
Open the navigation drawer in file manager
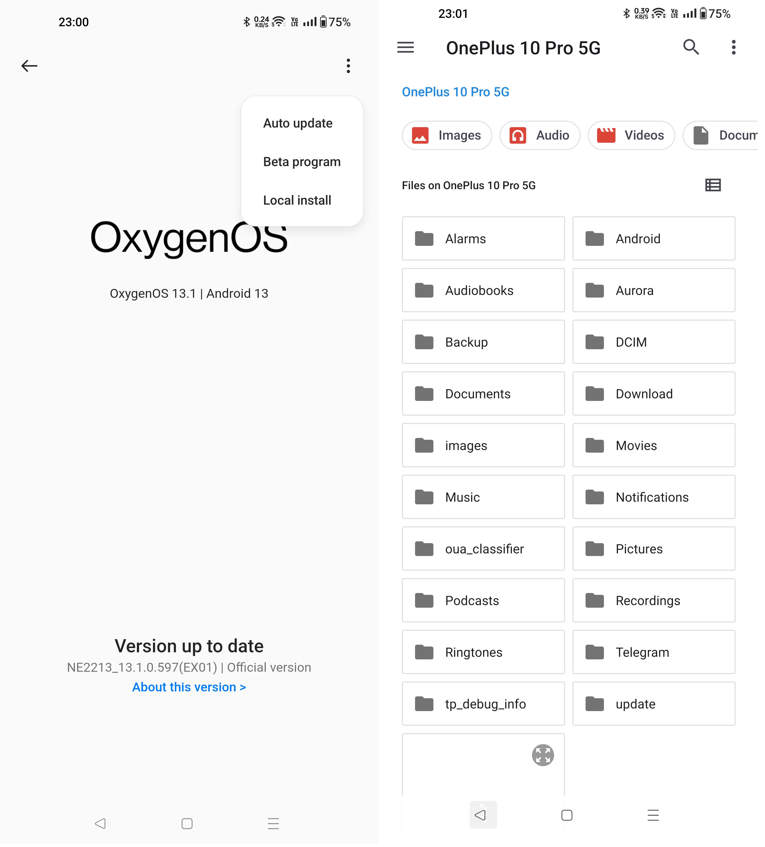pyautogui.click(x=405, y=47)
